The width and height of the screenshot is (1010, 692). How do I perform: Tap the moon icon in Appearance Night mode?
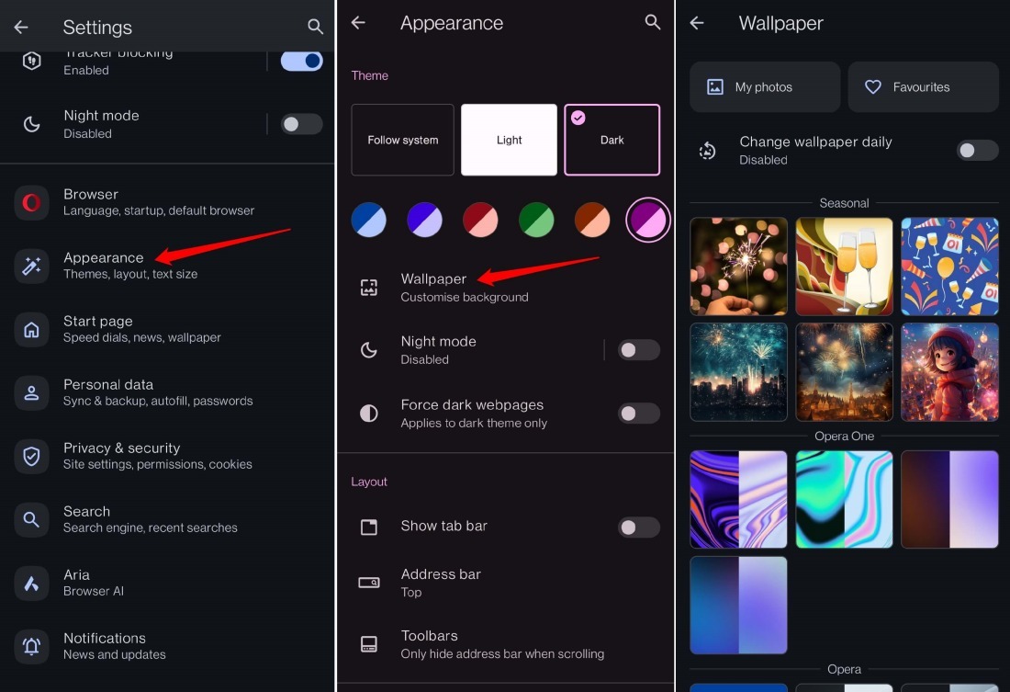coord(369,350)
